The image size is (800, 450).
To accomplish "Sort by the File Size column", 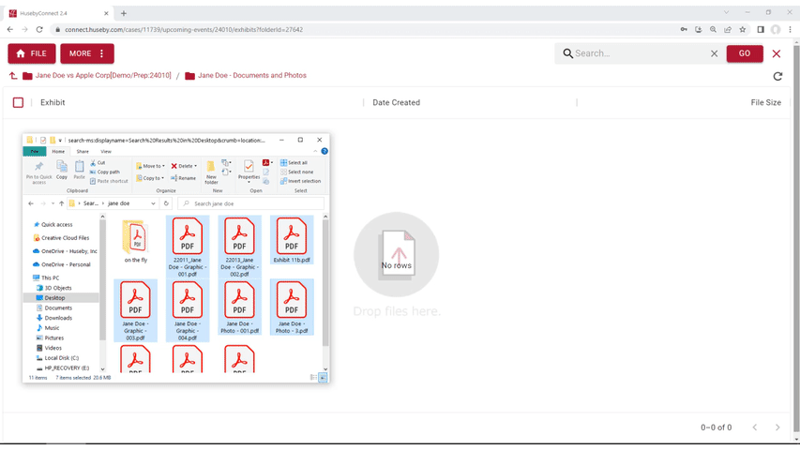I will pos(765,102).
